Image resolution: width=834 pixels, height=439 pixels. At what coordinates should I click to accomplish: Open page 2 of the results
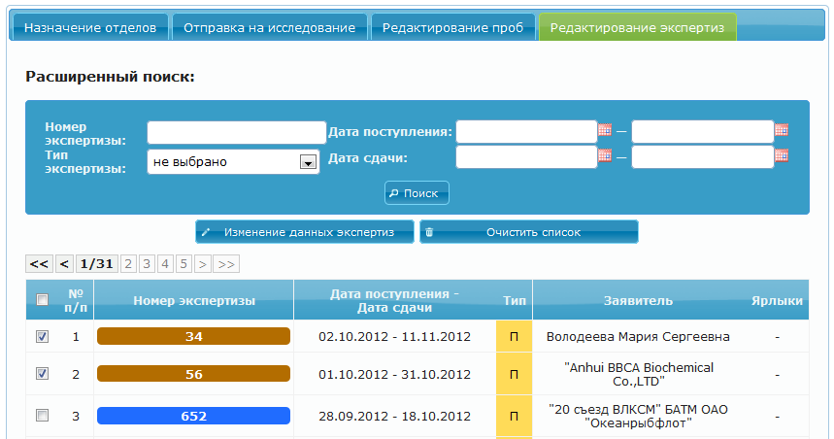(128, 263)
